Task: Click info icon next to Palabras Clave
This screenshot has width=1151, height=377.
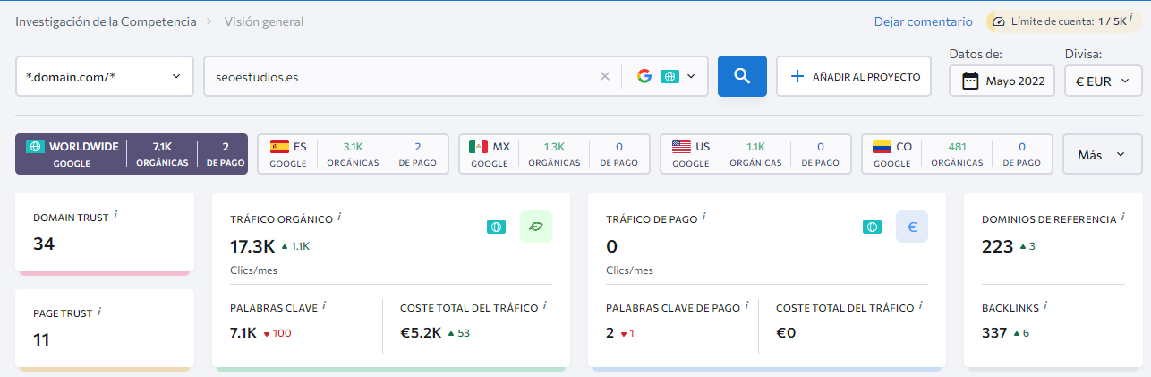Action: pos(324,306)
